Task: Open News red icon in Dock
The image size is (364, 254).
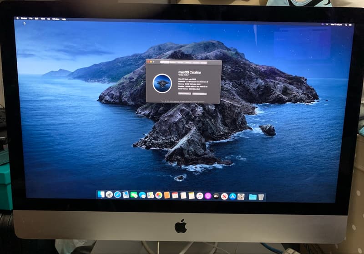Action: pyautogui.click(x=224, y=197)
